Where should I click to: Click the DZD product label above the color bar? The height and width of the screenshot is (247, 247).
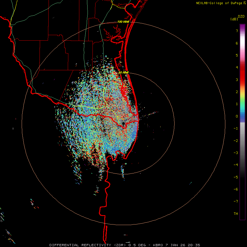pos(241,16)
